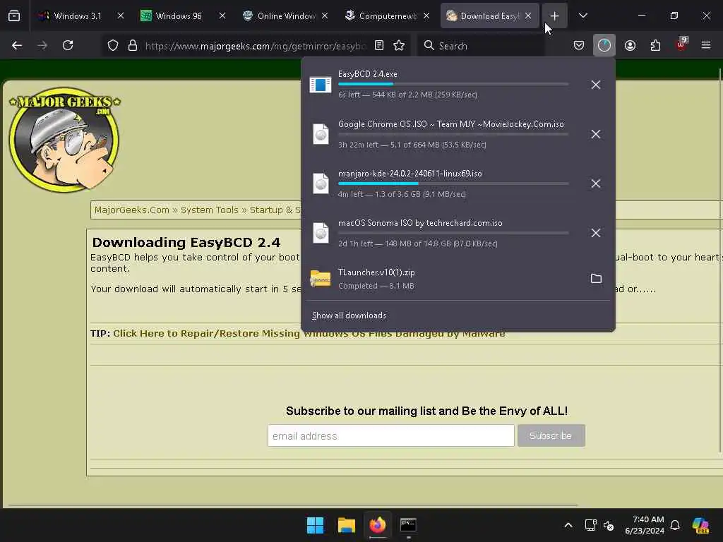Open the muted volume tray icon

click(x=609, y=525)
